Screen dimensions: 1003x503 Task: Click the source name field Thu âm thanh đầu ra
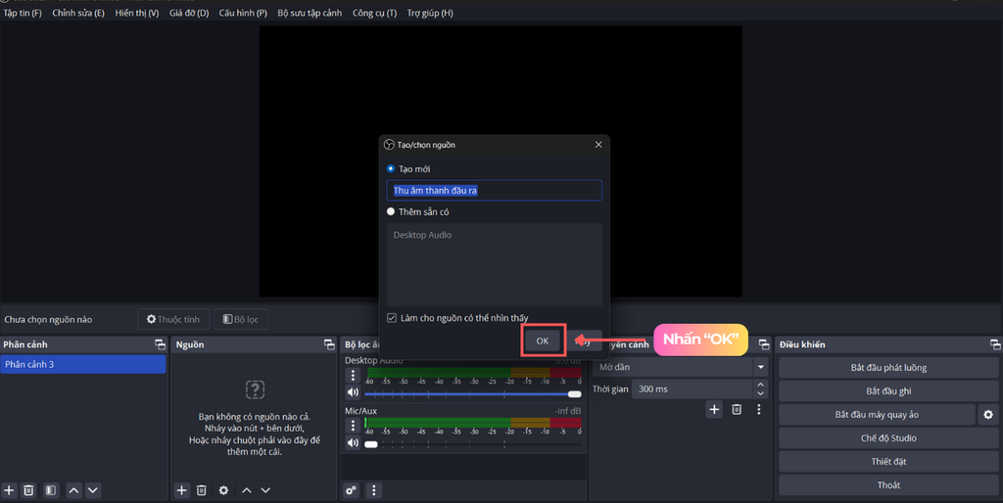[x=494, y=191]
